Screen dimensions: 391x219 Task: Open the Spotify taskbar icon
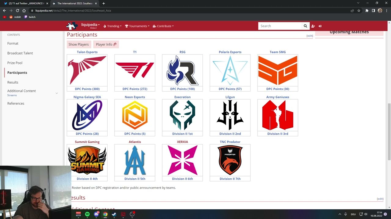pos(87,214)
